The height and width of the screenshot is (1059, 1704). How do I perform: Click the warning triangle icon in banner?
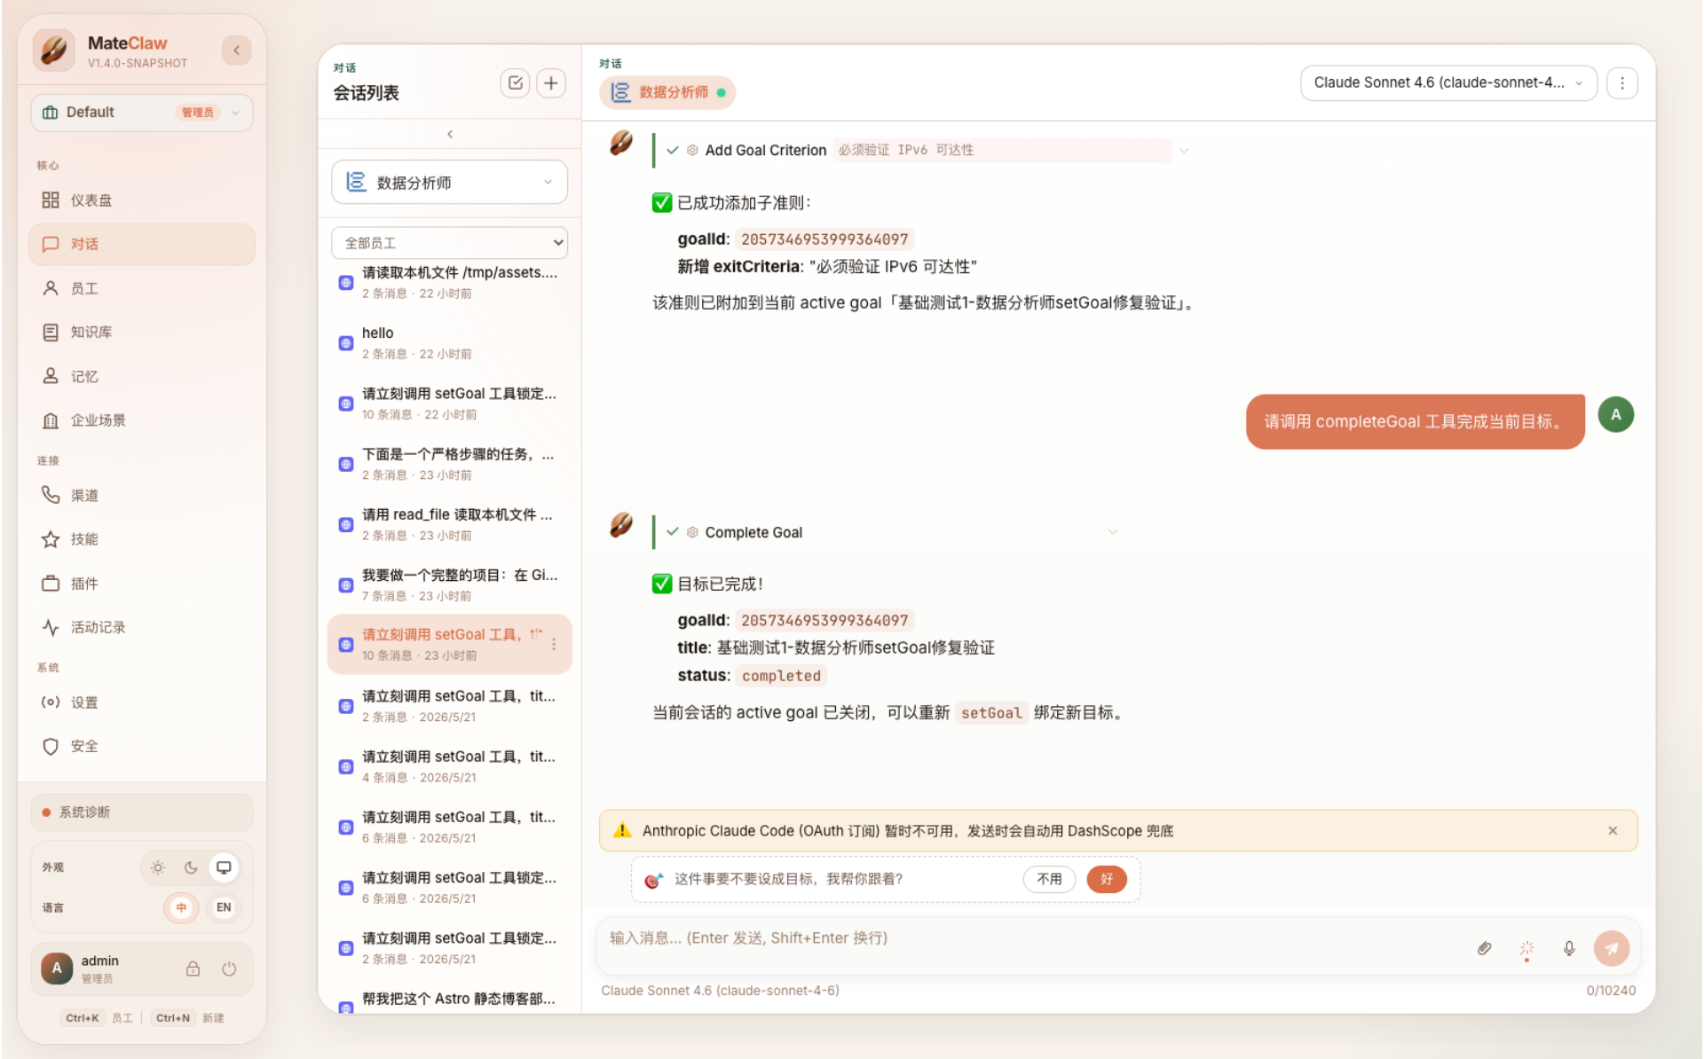[622, 830]
